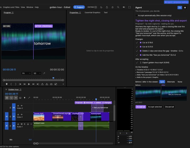Viewport: 190px width, 148px height.
Task: Uncheck Add the title See you tomorrow
Action: (137, 55)
